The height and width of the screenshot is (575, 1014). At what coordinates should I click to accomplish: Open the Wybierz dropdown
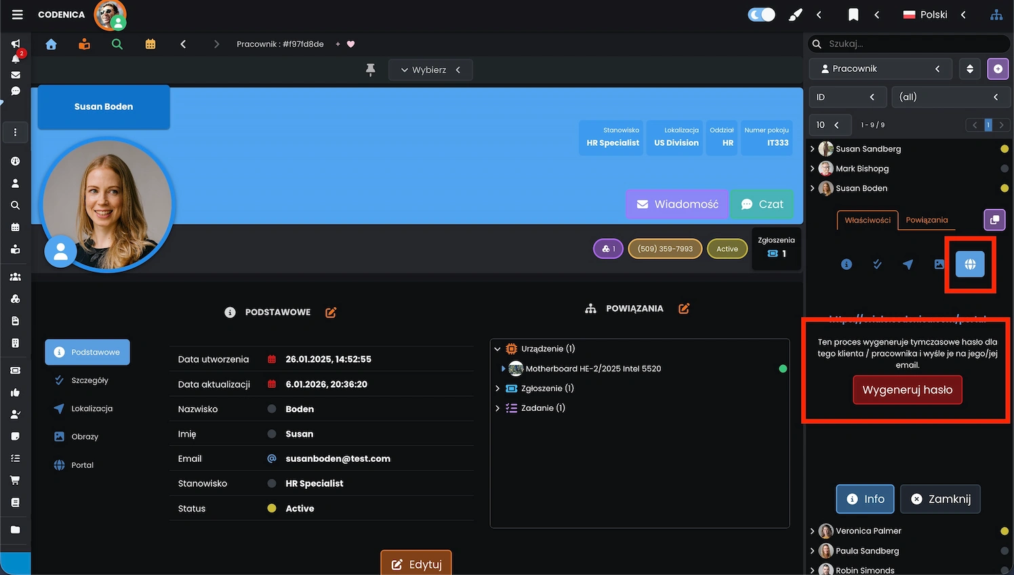[430, 69]
